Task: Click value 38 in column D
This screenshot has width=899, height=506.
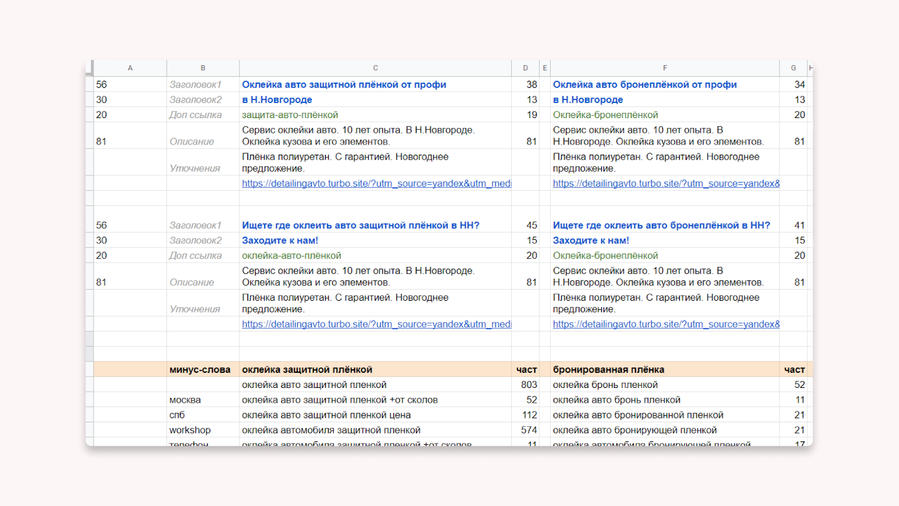Action: pyautogui.click(x=532, y=84)
